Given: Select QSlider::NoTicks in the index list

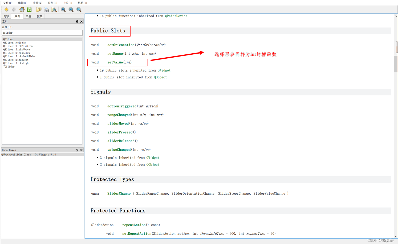Looking at the screenshot, I should pos(14,43).
